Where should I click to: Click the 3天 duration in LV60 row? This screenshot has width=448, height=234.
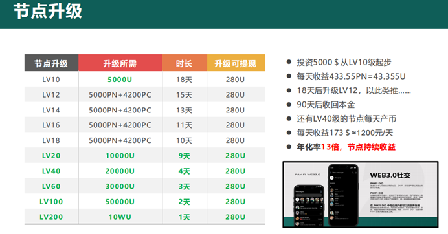pos(185,187)
